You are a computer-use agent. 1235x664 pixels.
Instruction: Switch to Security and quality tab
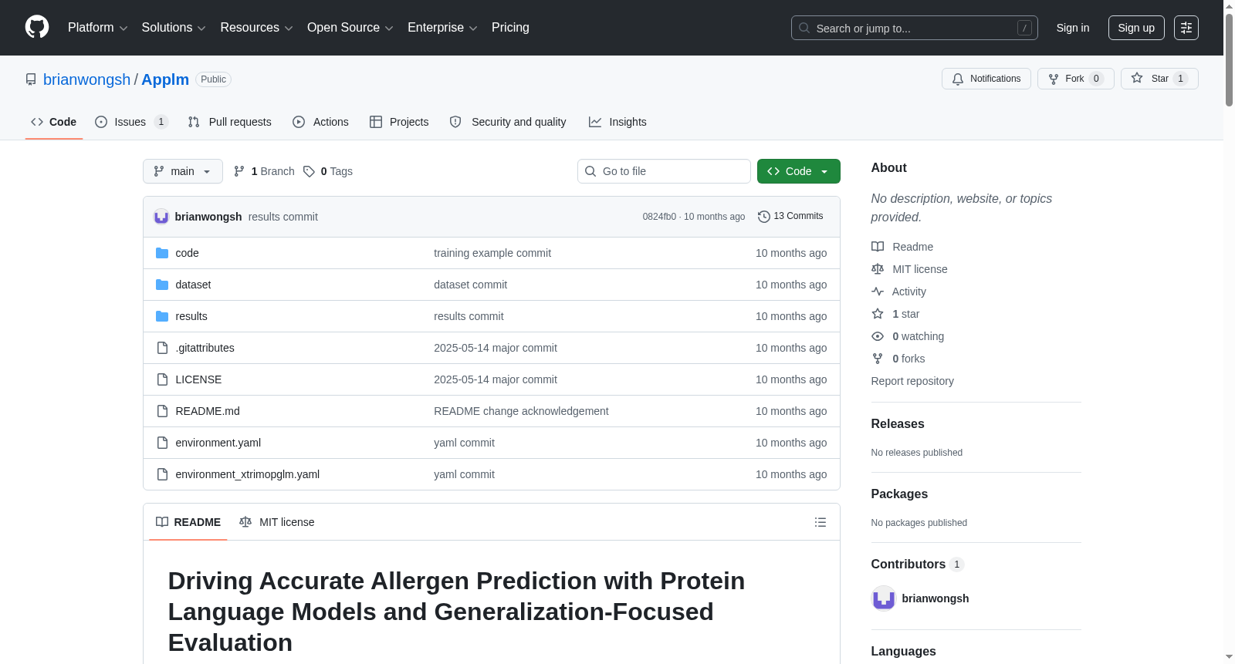(508, 122)
